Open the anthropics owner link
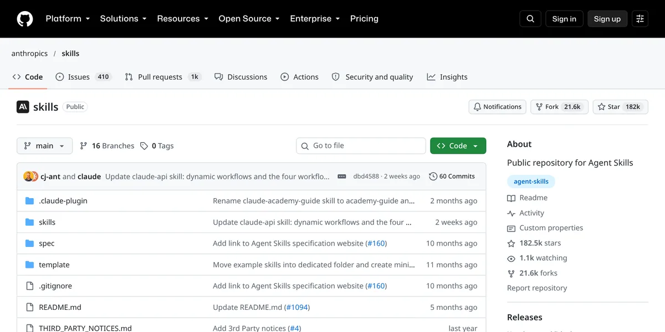 pos(29,54)
